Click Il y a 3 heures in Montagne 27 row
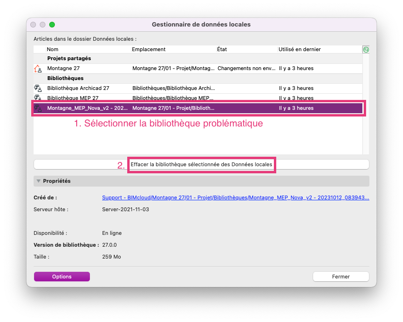The image size is (403, 322). coord(296,69)
